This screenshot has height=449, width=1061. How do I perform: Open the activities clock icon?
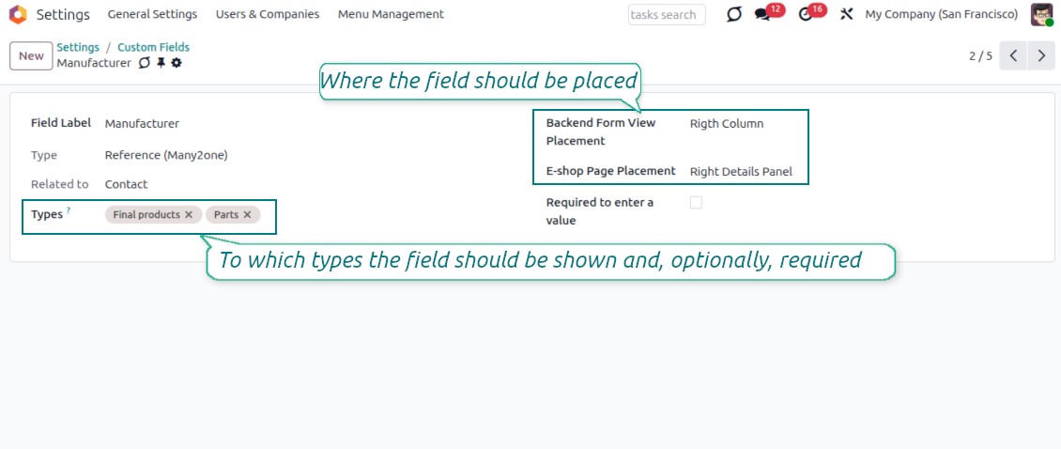[805, 15]
